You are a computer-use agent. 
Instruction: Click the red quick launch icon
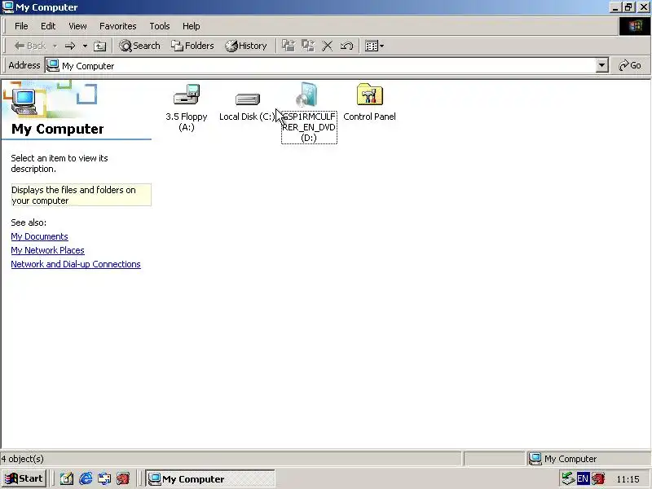pos(123,479)
